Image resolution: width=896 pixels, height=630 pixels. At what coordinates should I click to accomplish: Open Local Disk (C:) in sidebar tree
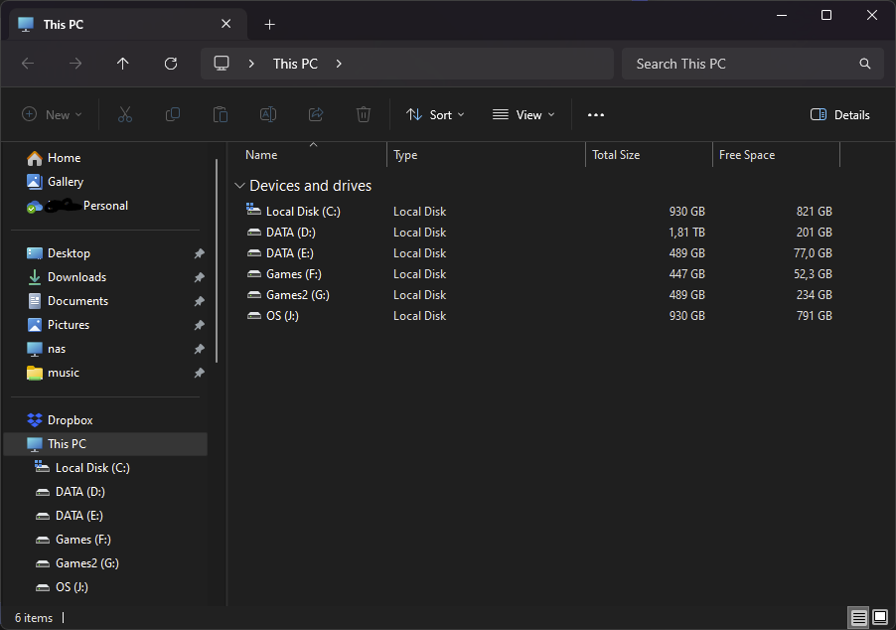coord(82,468)
